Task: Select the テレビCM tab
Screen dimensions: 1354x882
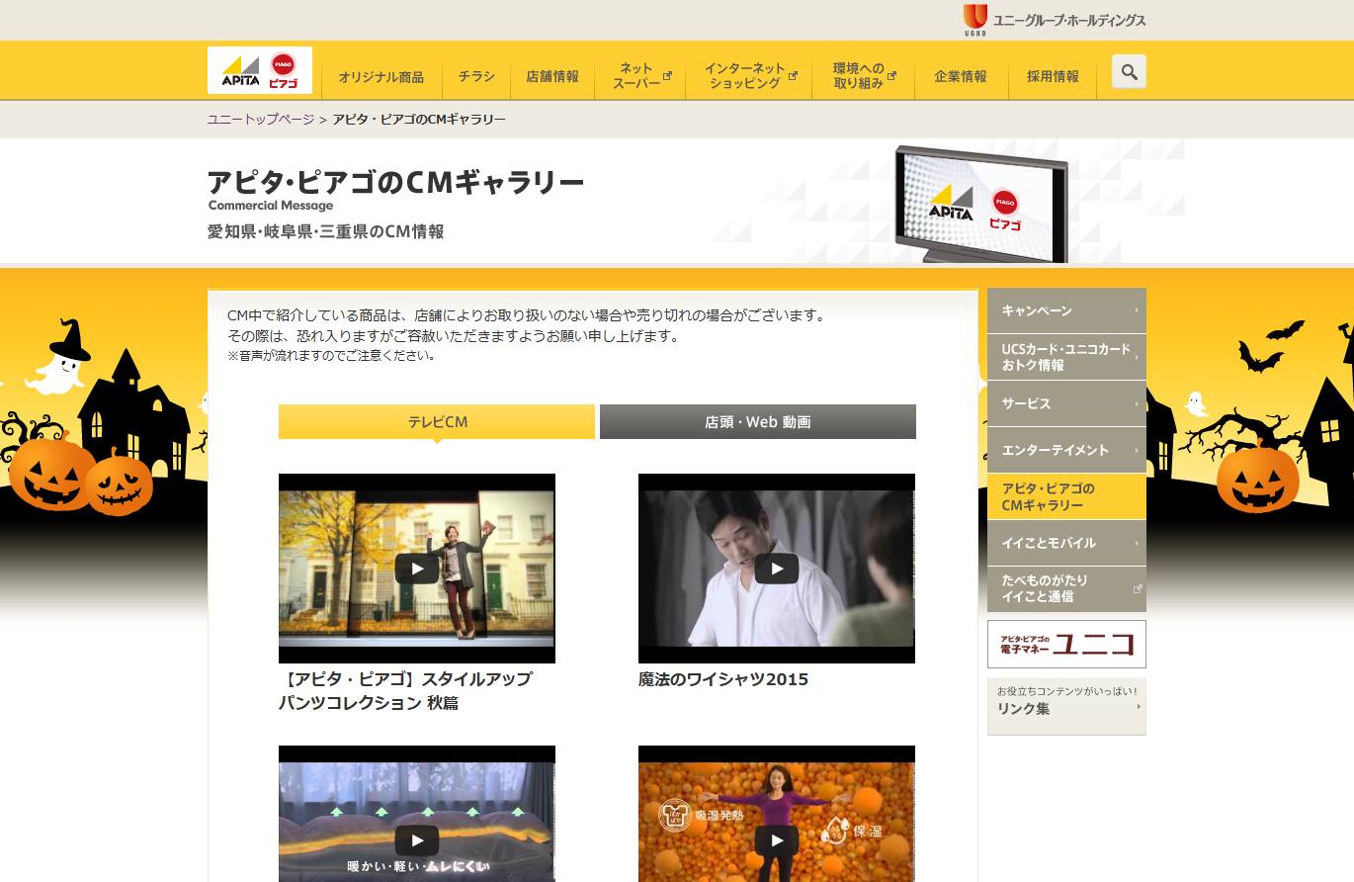Action: [437, 421]
